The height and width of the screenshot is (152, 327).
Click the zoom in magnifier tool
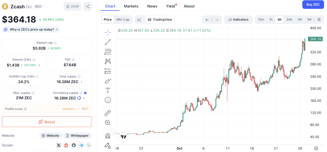tap(108, 123)
